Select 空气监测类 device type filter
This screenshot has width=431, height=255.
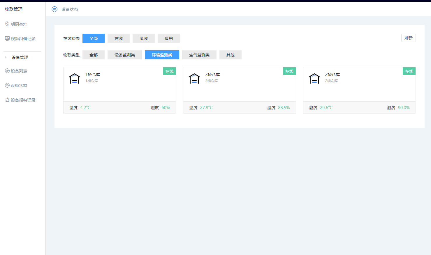(199, 55)
